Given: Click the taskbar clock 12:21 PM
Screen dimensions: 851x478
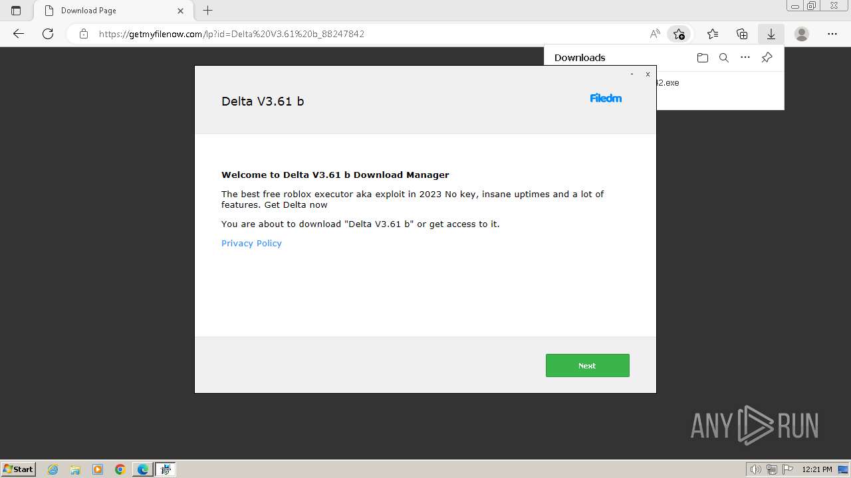Looking at the screenshot, I should (x=817, y=469).
